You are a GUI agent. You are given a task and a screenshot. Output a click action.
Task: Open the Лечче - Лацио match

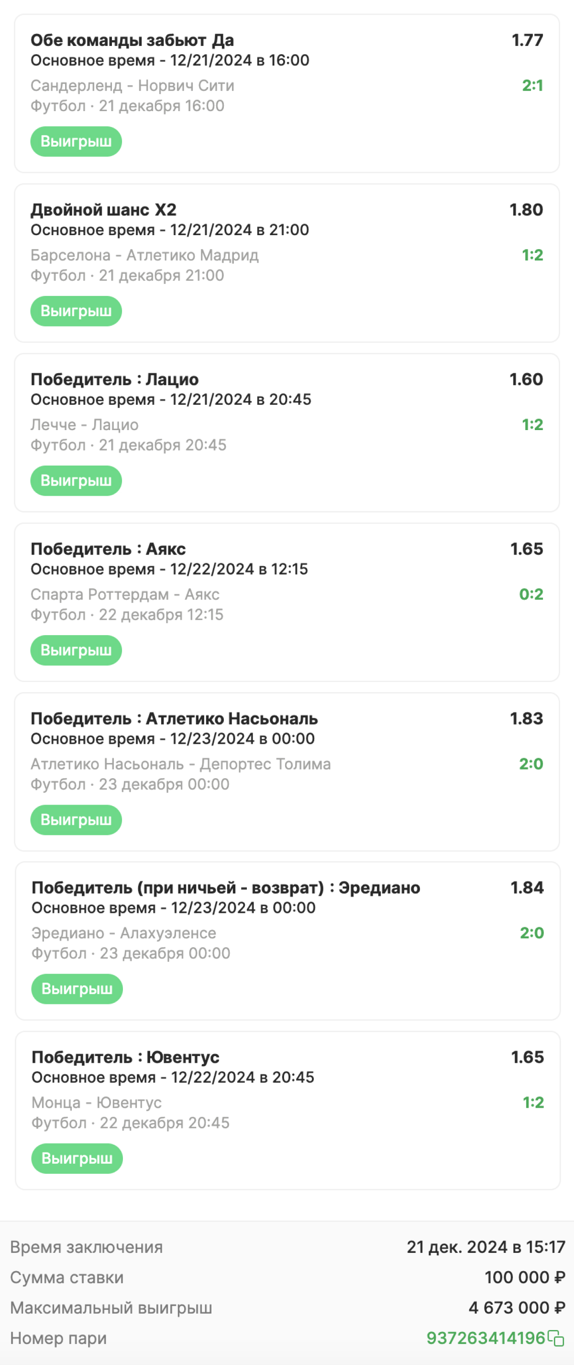click(85, 424)
